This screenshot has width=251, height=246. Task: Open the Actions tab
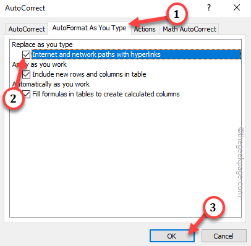click(145, 29)
